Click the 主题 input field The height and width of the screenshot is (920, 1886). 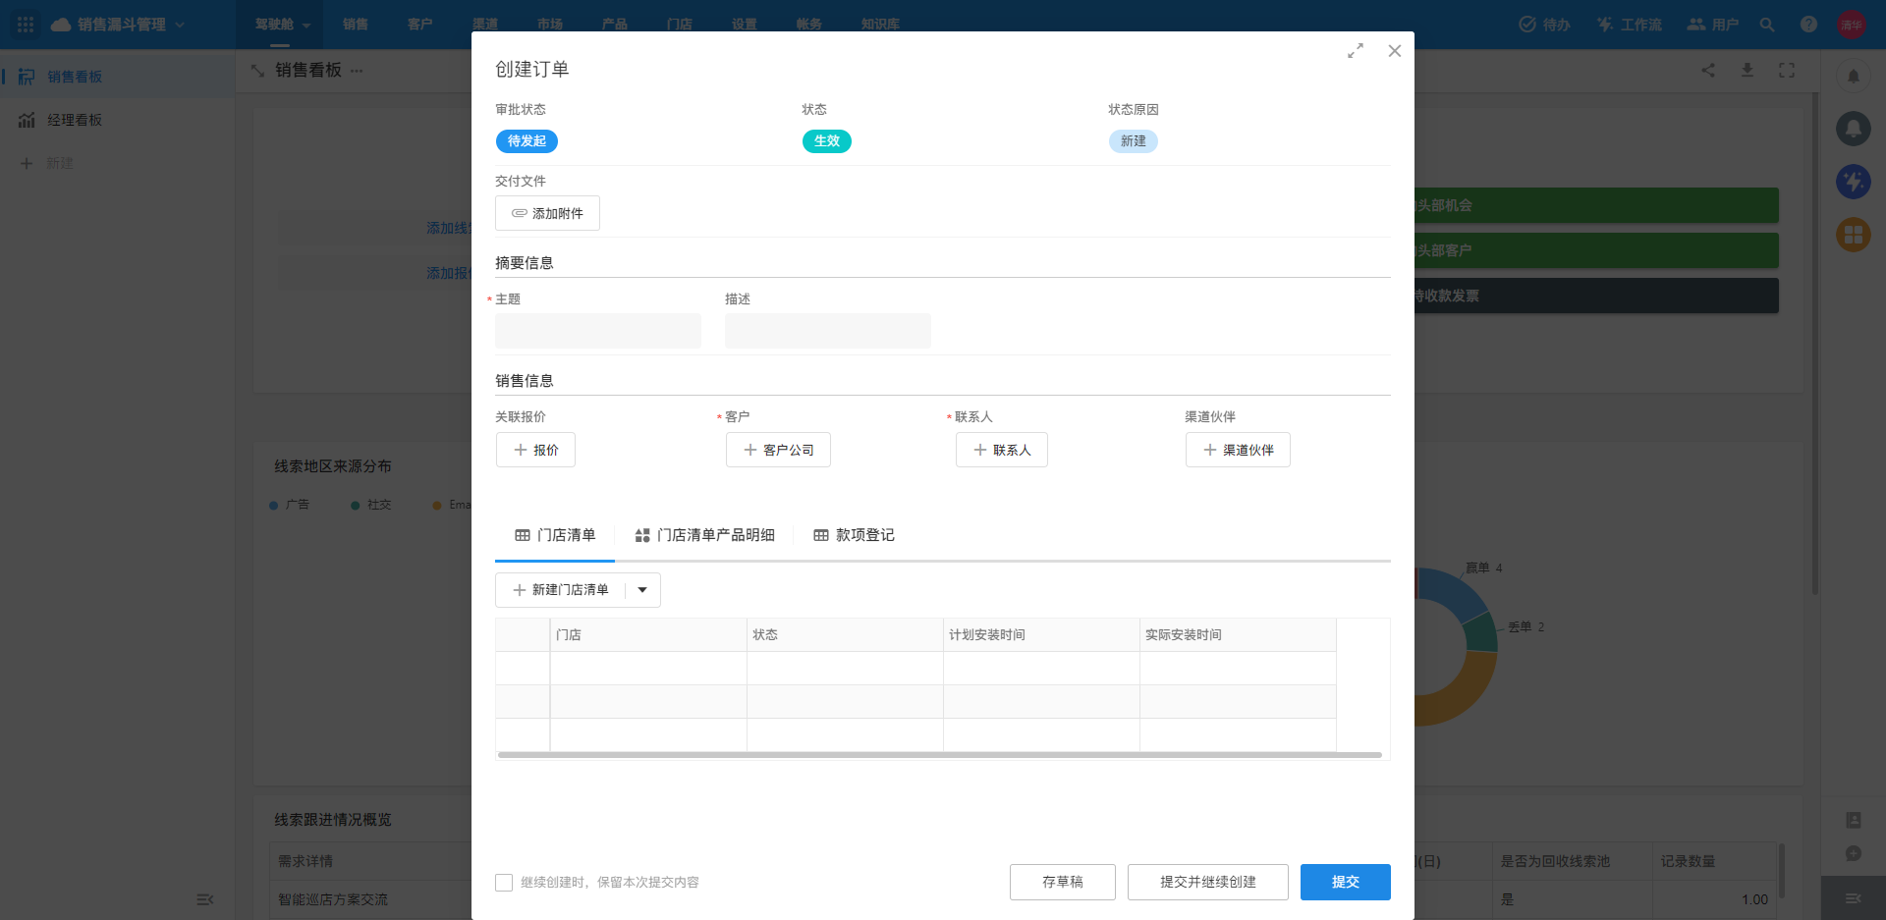click(598, 331)
